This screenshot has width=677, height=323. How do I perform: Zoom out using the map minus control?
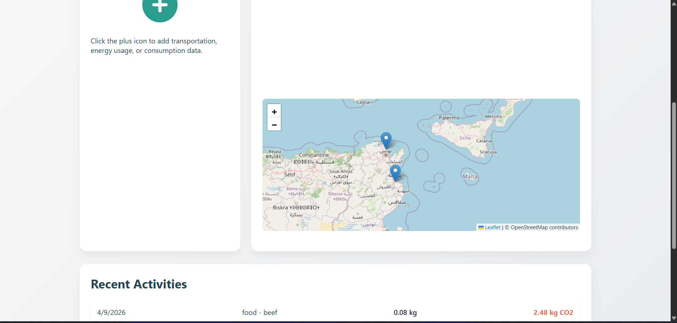(x=274, y=124)
